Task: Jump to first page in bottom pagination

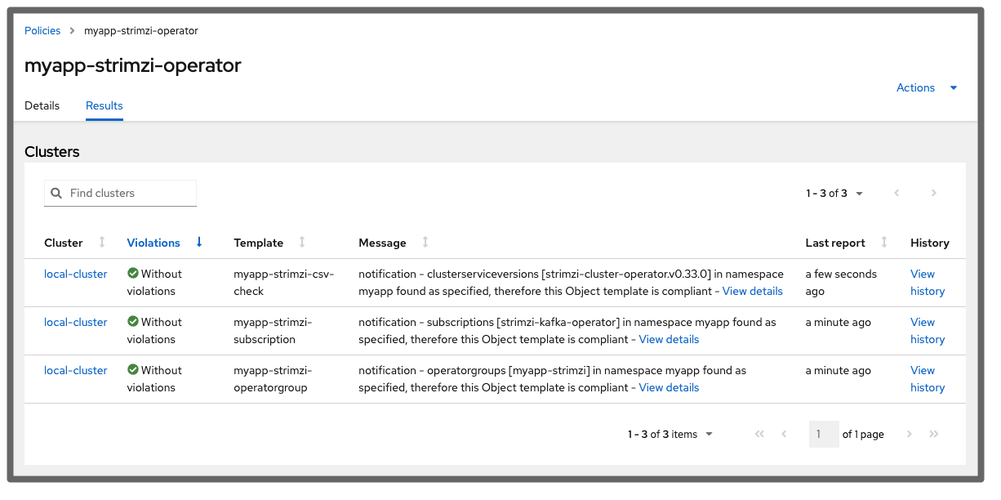Action: (759, 435)
